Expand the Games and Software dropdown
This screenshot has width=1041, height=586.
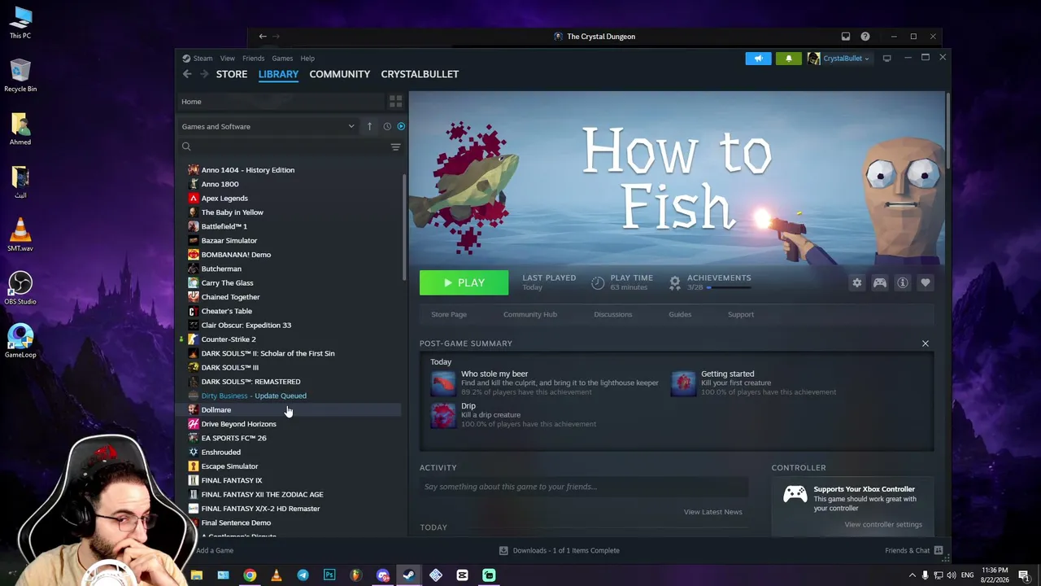pos(351,126)
